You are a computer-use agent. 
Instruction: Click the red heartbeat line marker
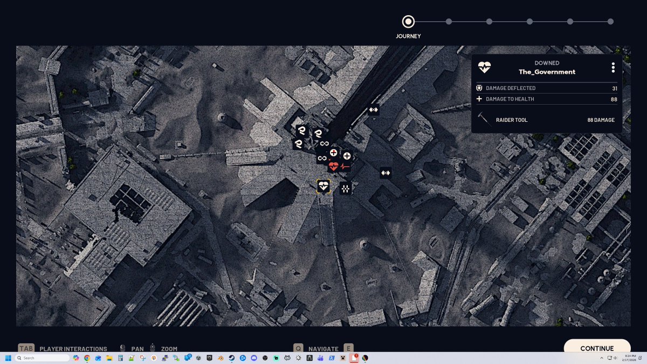click(x=345, y=167)
